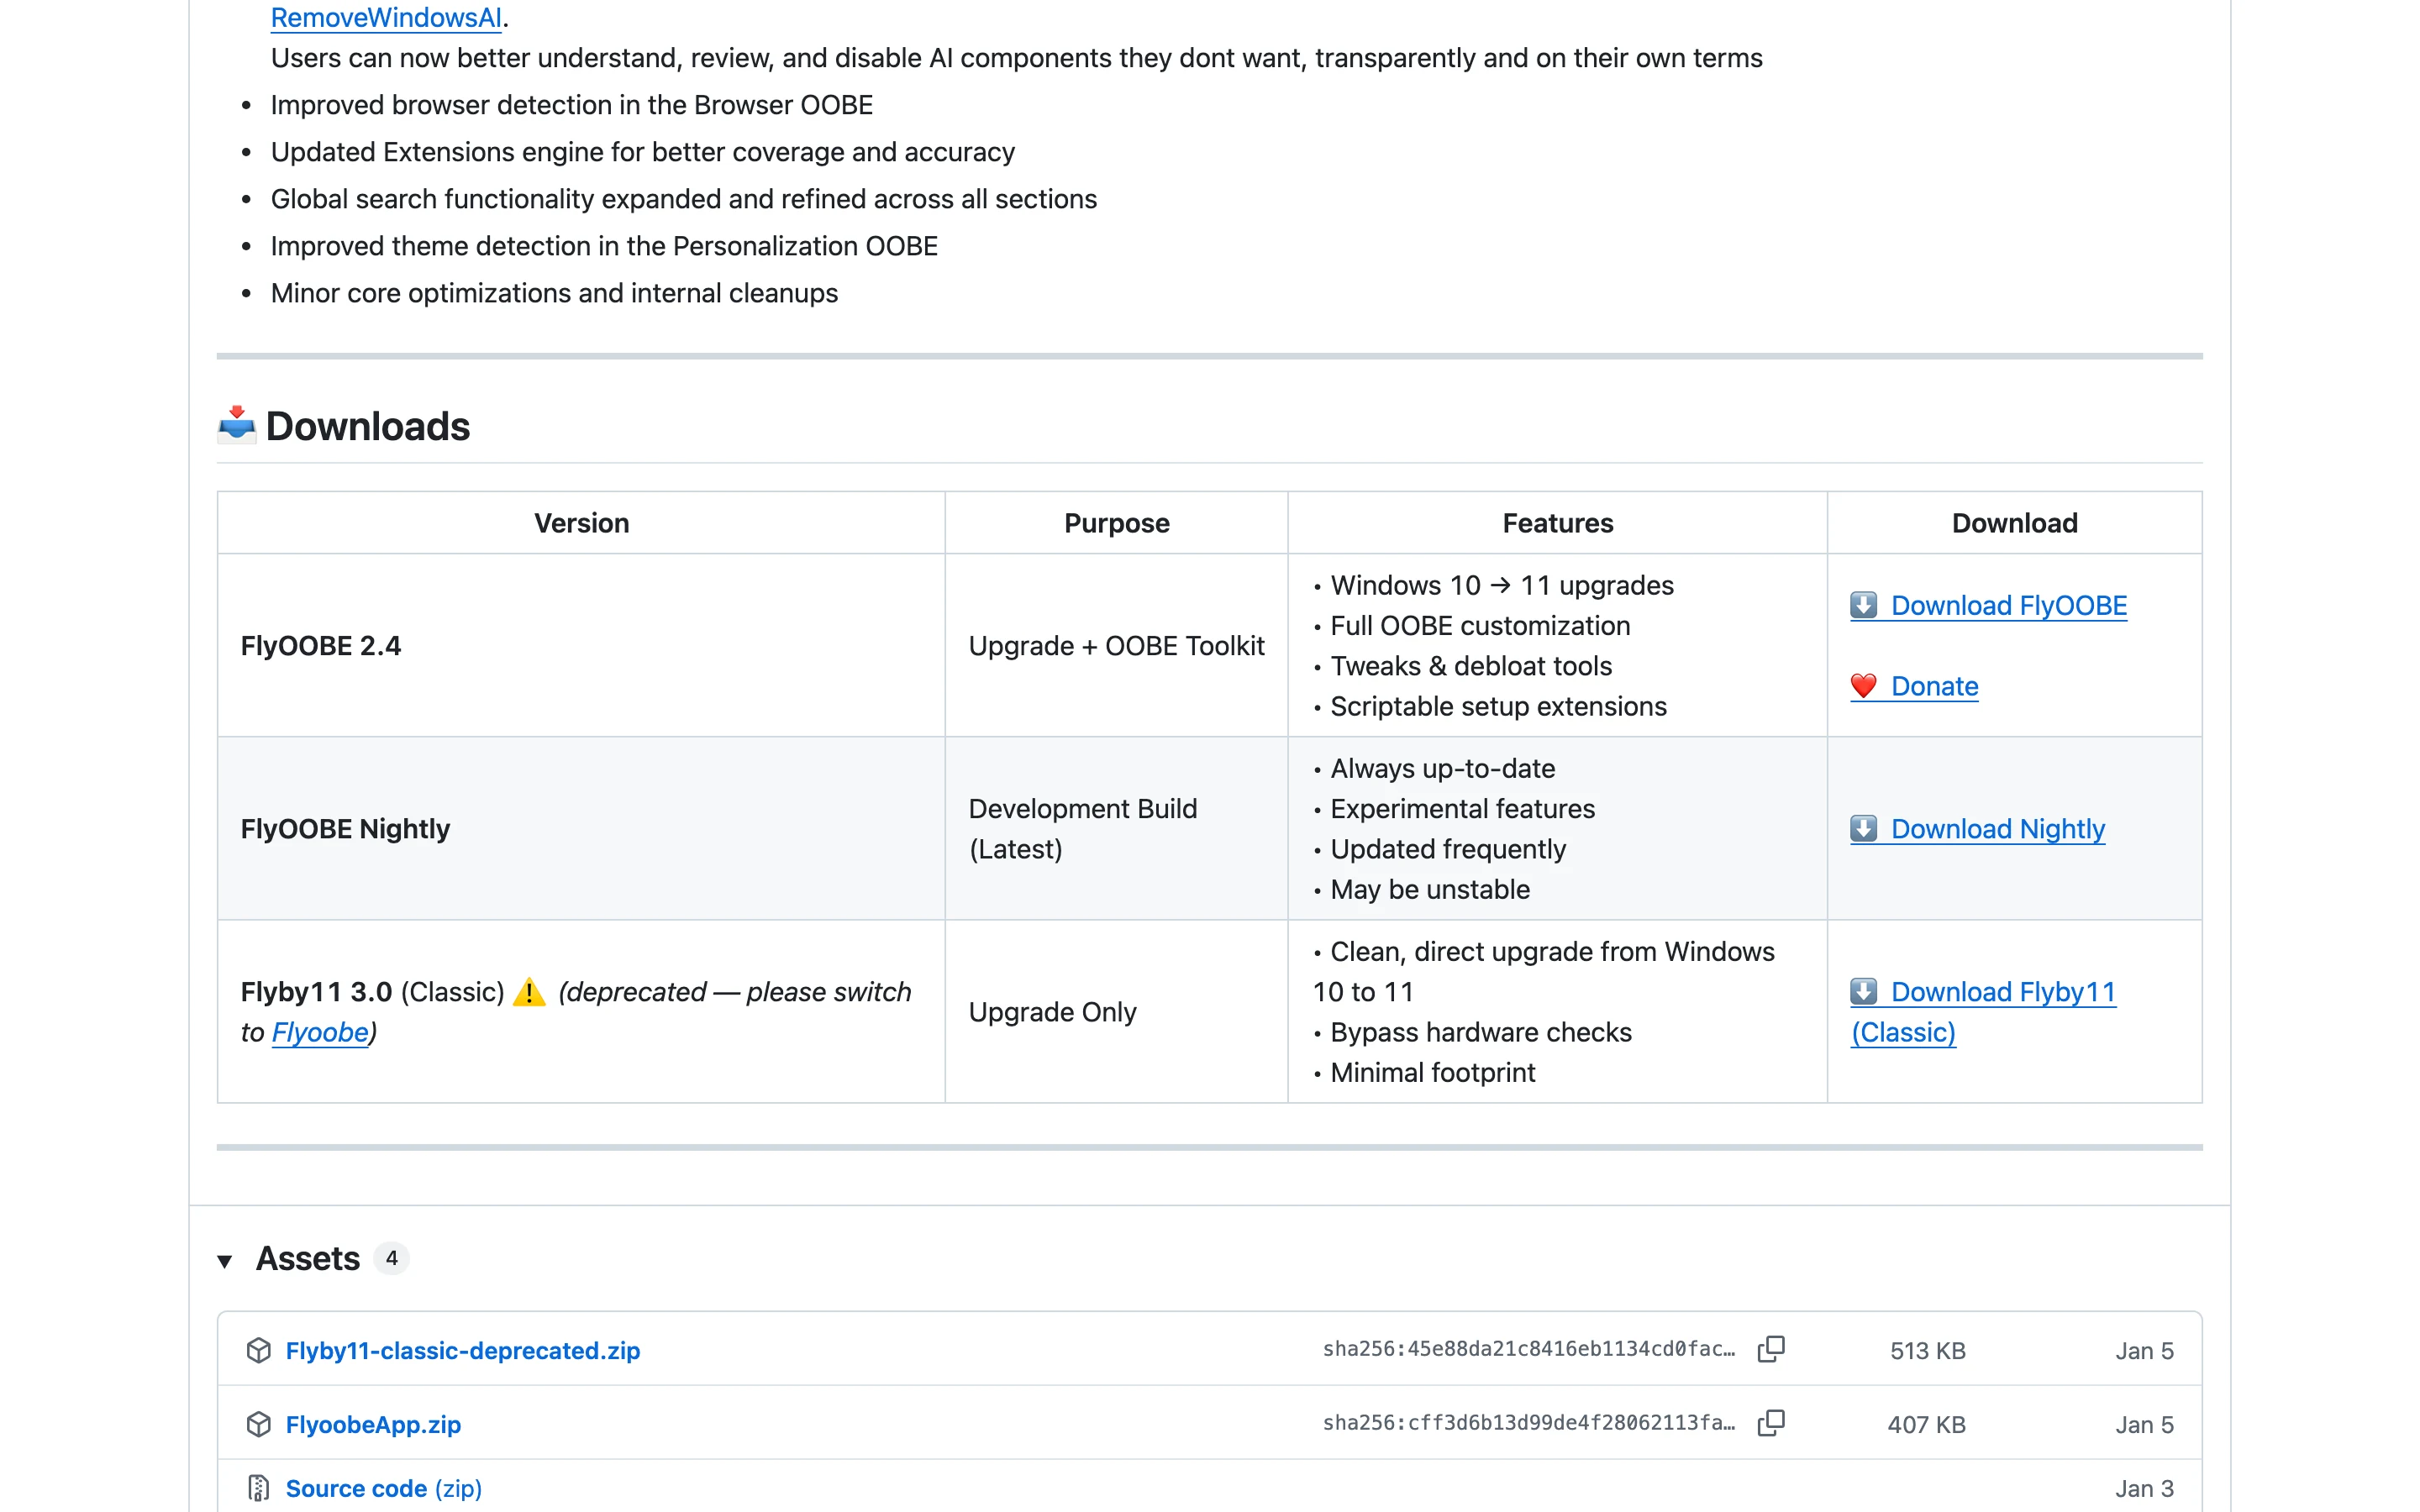Click 'Minimal footprint' feature text

[1432, 1072]
